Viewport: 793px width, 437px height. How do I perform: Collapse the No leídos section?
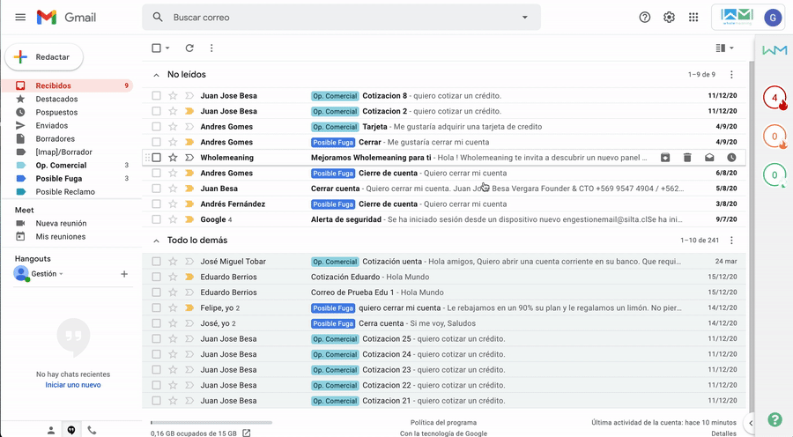tap(157, 76)
